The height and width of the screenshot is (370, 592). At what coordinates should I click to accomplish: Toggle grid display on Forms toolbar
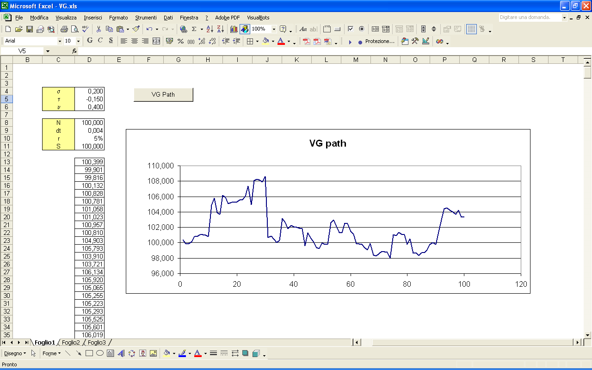coord(471,29)
